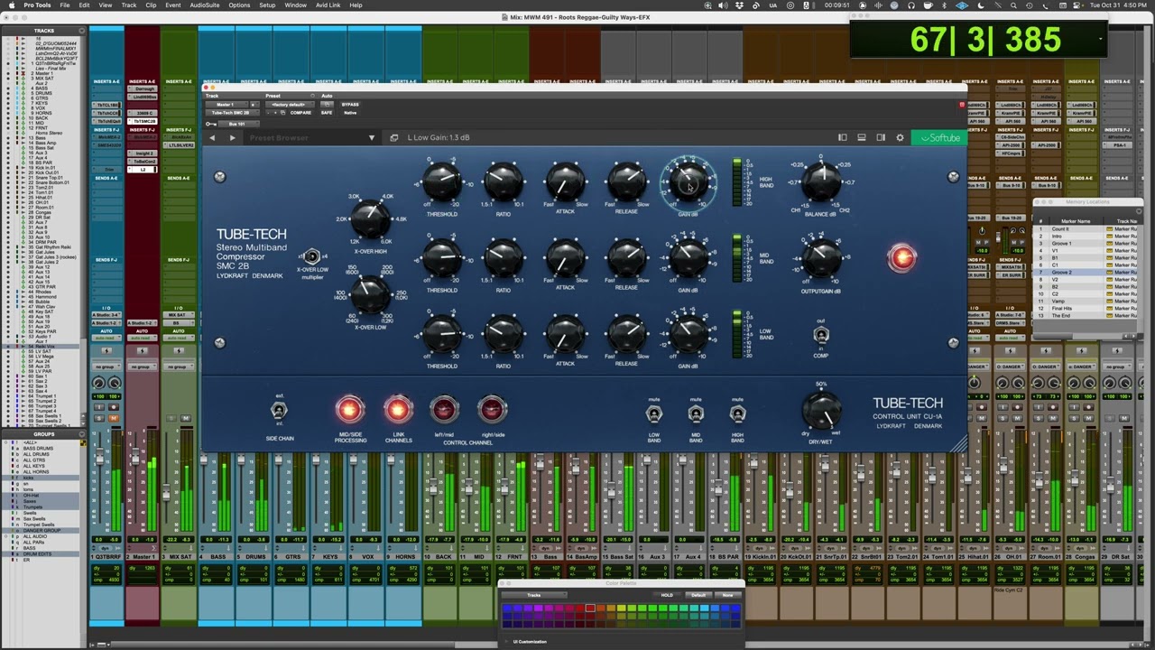Click the X-Over High frequency knob
1155x650 pixels.
pos(369,218)
